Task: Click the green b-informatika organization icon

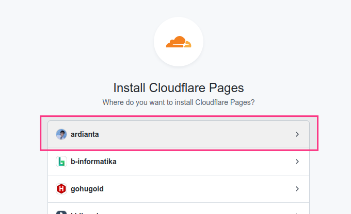Action: [61, 162]
